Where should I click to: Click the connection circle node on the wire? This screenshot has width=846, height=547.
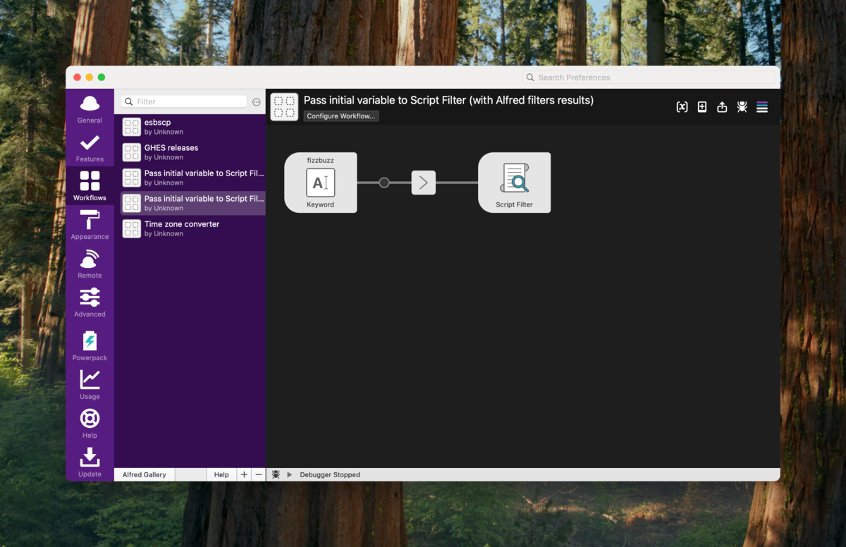tap(384, 183)
